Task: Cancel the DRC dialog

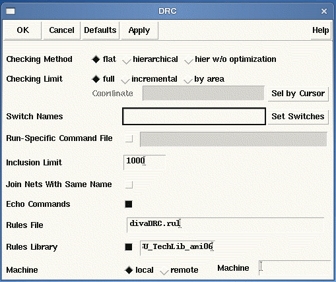Action: (61, 30)
